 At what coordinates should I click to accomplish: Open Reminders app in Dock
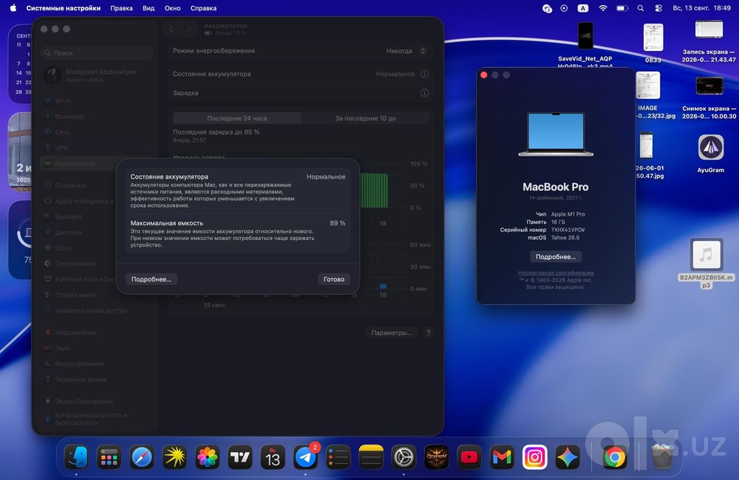(338, 457)
